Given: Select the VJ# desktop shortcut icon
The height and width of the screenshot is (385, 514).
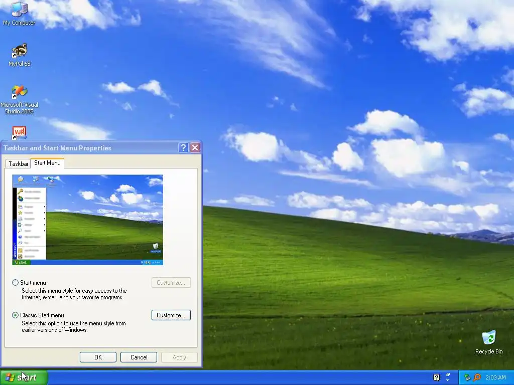Looking at the screenshot, I should click(x=19, y=133).
